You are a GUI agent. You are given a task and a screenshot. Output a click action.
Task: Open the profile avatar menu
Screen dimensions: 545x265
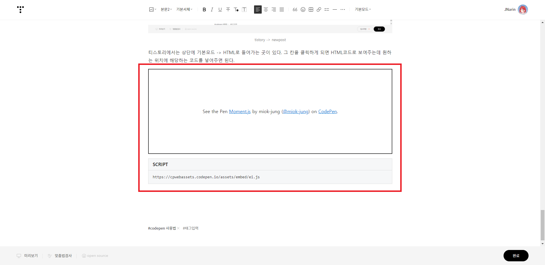point(523,9)
